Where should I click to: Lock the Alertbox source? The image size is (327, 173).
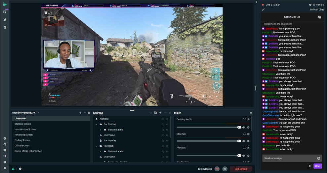(163, 119)
